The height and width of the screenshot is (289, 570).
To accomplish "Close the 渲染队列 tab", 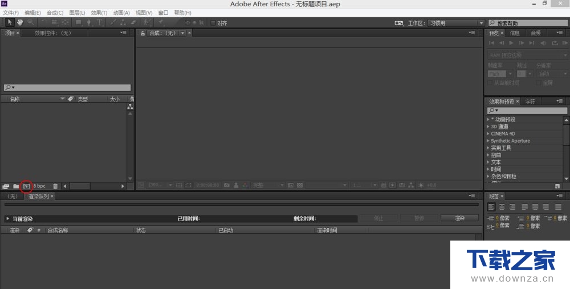I will tap(52, 196).
